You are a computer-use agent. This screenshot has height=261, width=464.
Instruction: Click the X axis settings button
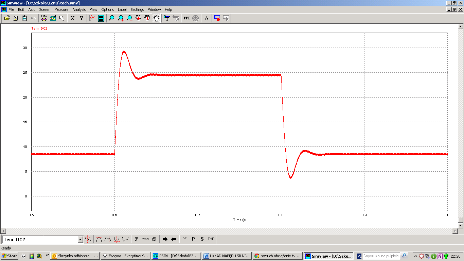click(72, 18)
